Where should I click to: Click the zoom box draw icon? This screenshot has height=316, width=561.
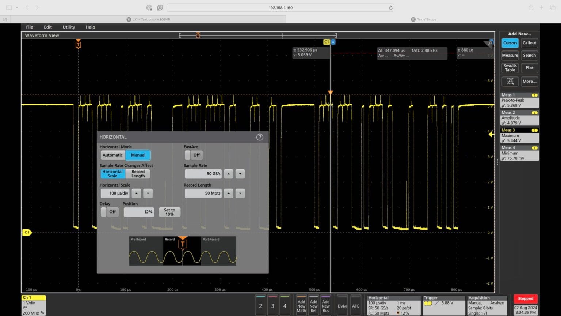[x=510, y=81]
